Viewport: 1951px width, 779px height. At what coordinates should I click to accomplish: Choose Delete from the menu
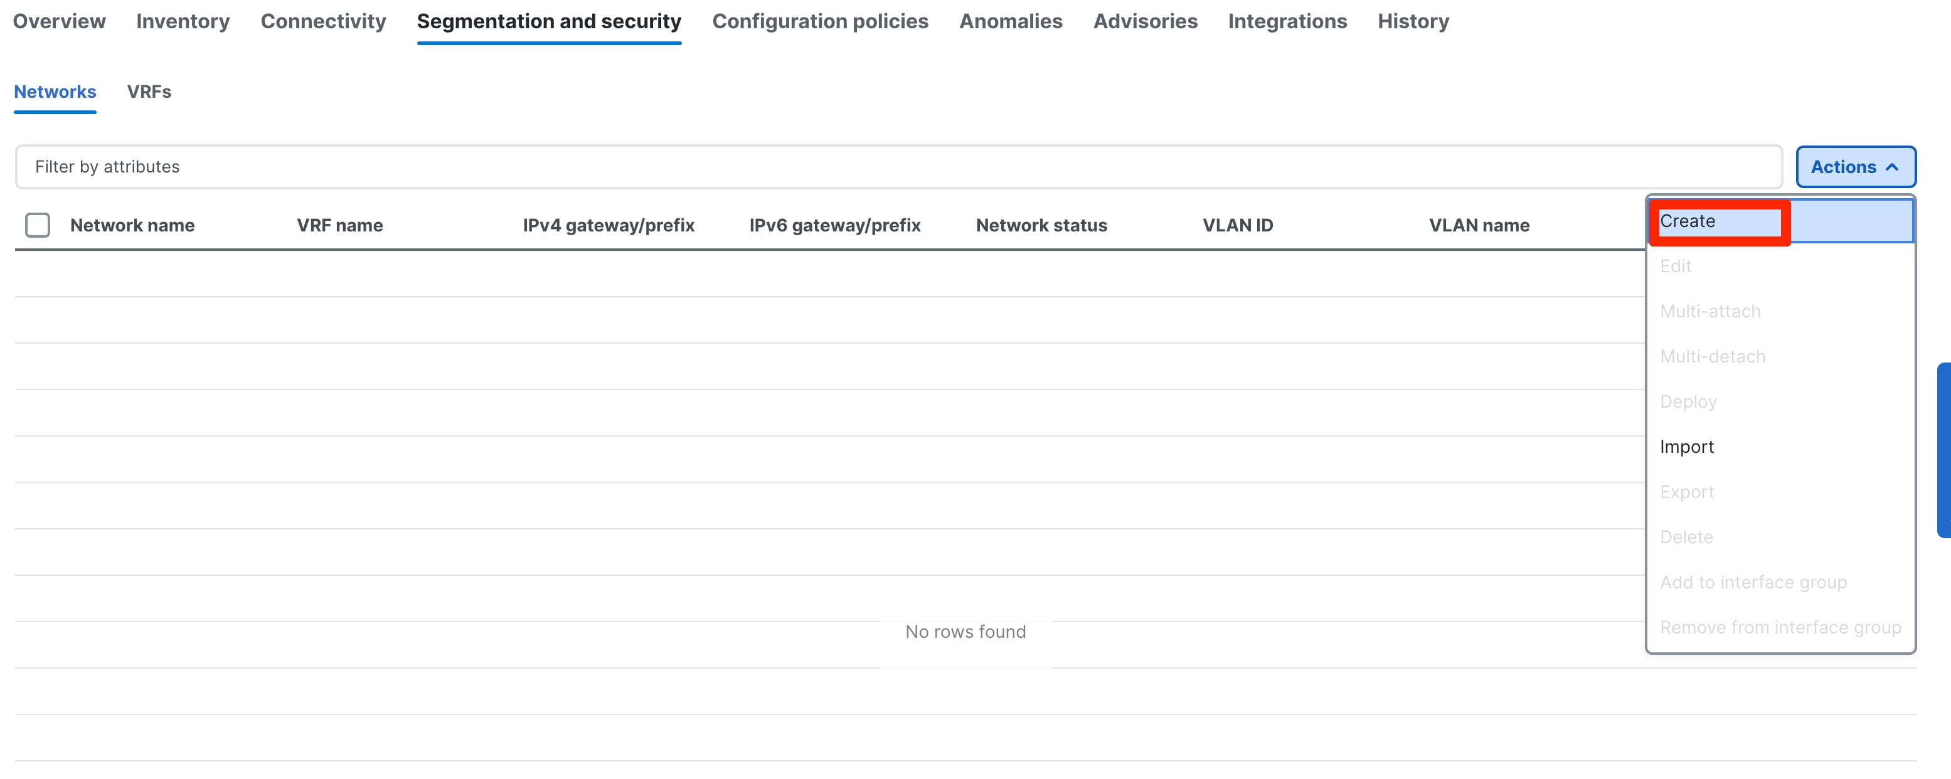[x=1686, y=537]
